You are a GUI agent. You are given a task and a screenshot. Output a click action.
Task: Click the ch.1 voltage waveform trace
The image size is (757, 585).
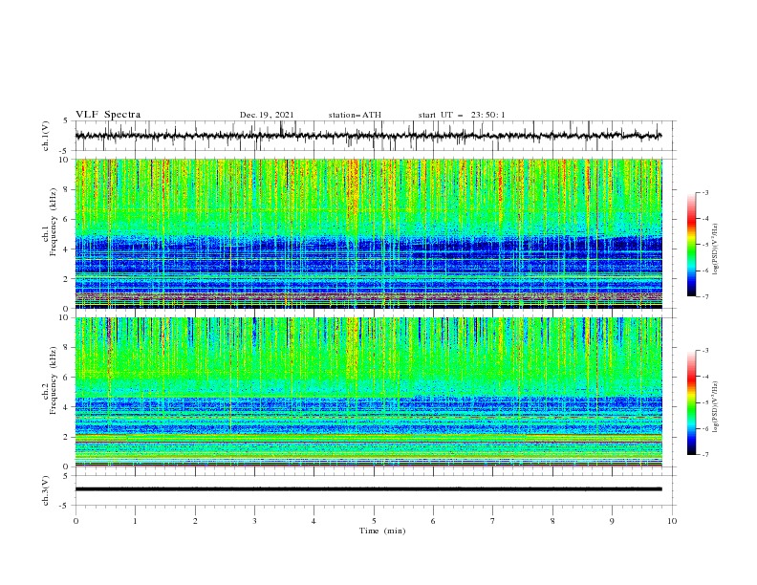pyautogui.click(x=368, y=136)
